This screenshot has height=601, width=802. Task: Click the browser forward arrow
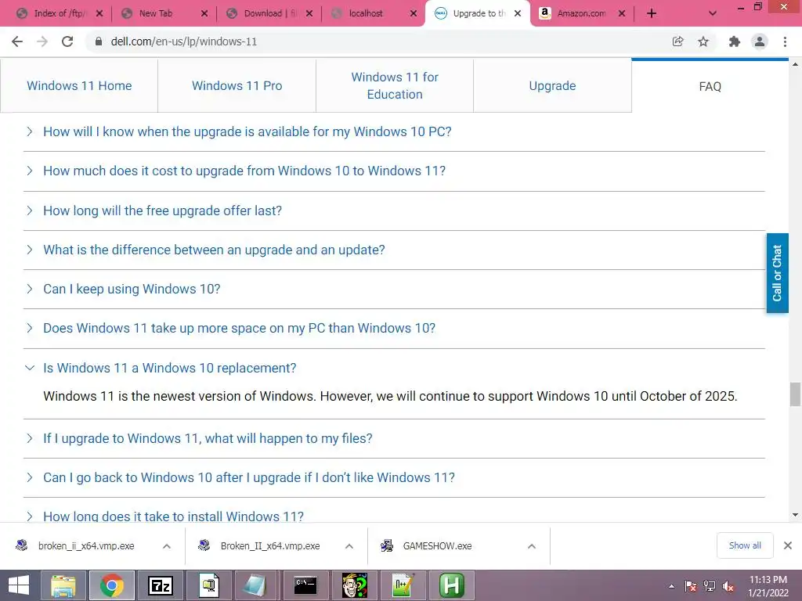coord(42,41)
